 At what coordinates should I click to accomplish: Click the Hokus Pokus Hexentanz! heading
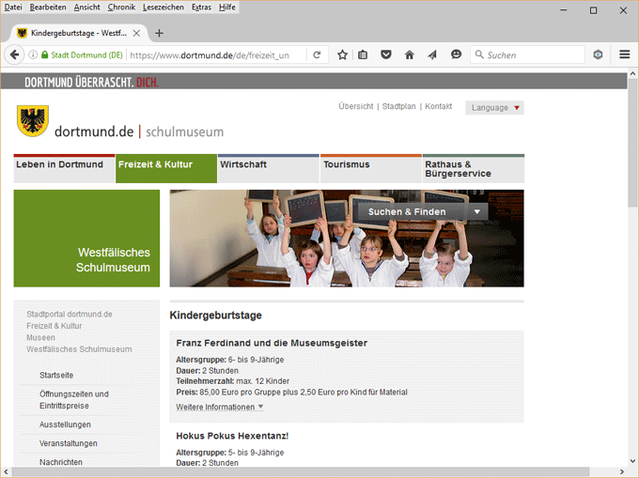pyautogui.click(x=232, y=436)
